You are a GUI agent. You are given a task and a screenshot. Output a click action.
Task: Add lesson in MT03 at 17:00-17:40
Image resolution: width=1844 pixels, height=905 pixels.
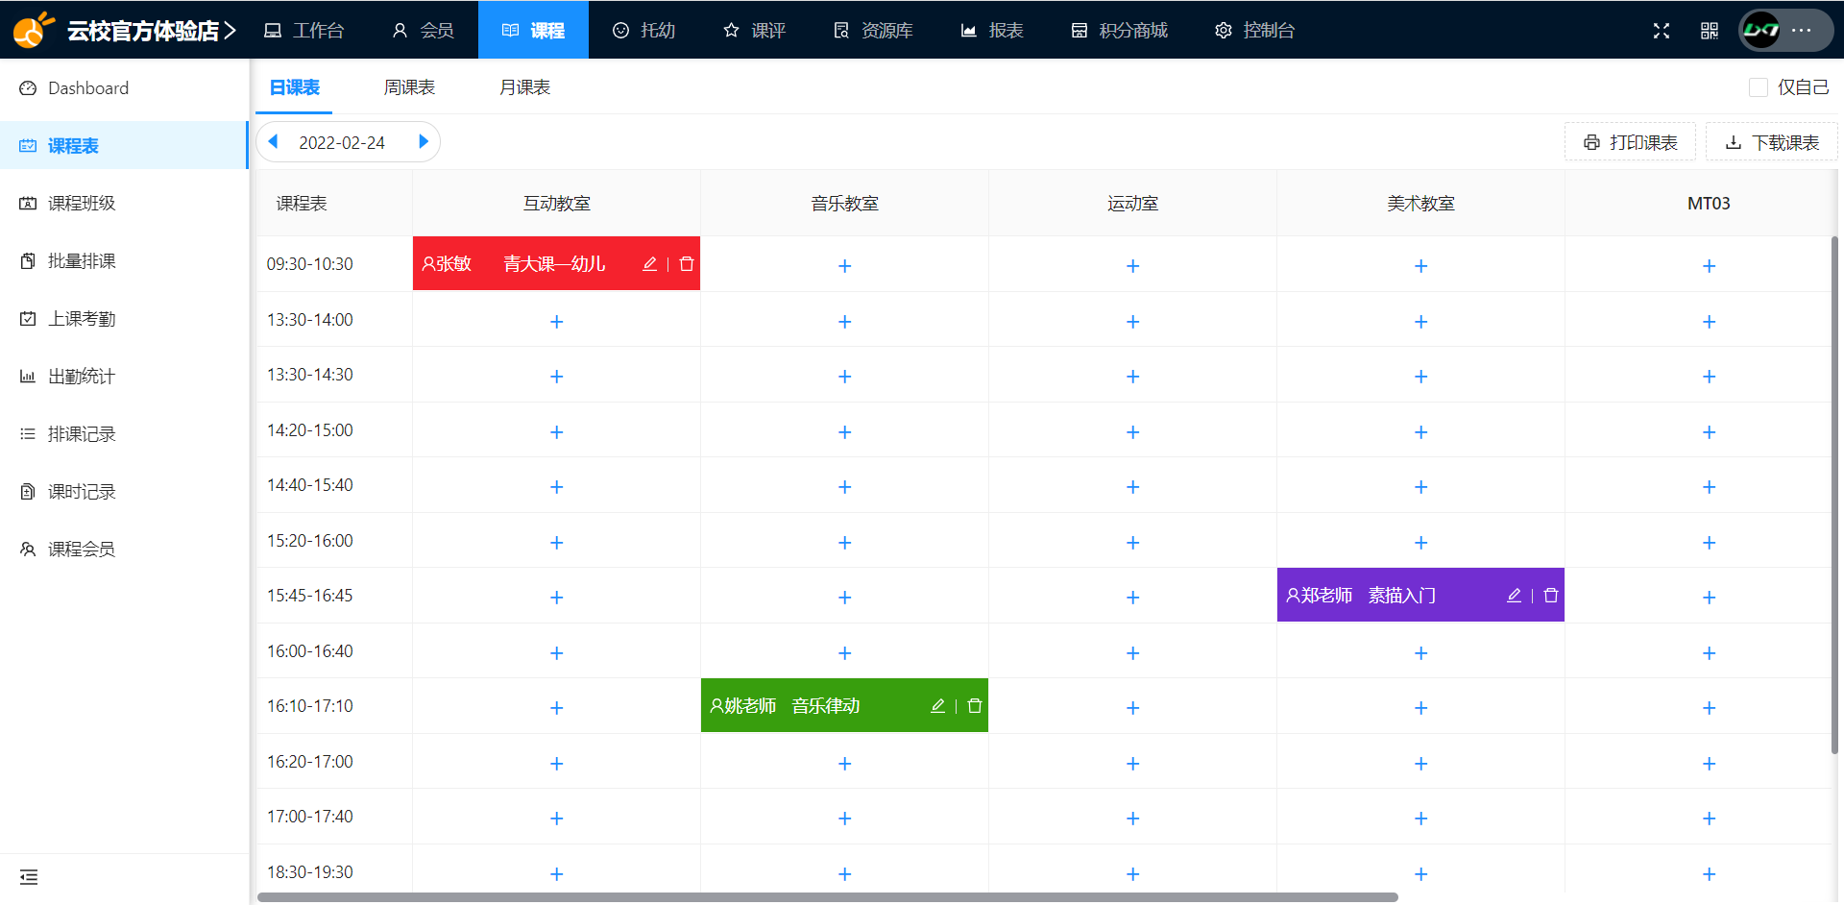pyautogui.click(x=1709, y=818)
